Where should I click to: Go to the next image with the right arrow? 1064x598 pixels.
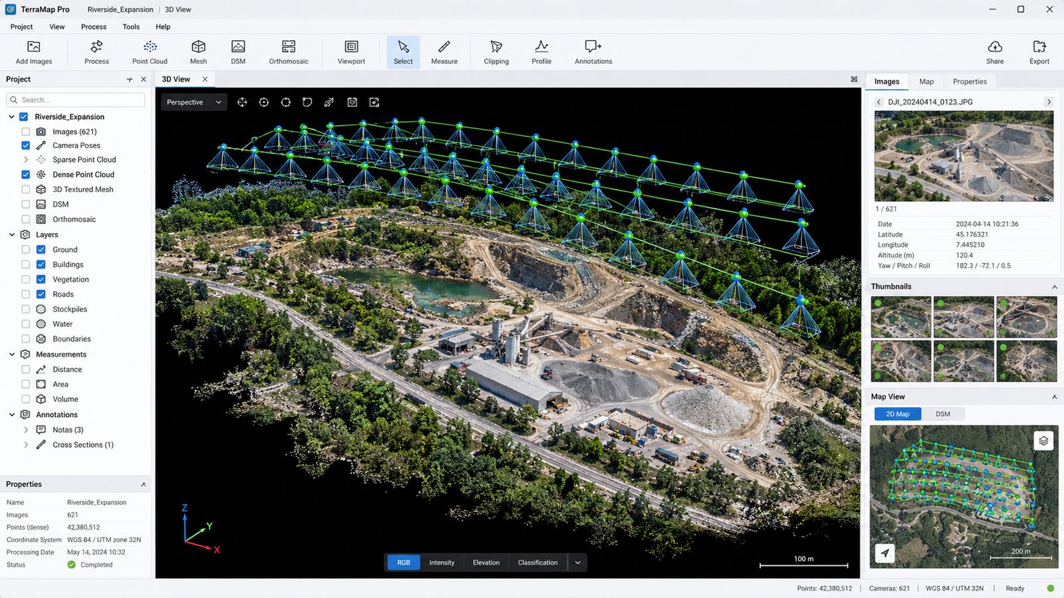(1049, 102)
